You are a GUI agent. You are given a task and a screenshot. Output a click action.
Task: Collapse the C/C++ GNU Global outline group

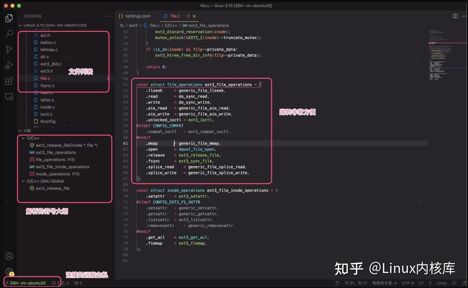23,181
